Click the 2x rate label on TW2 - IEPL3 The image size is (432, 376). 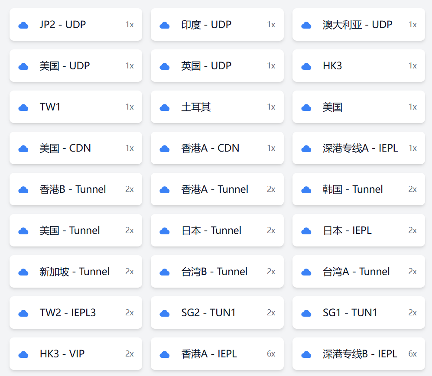(130, 313)
